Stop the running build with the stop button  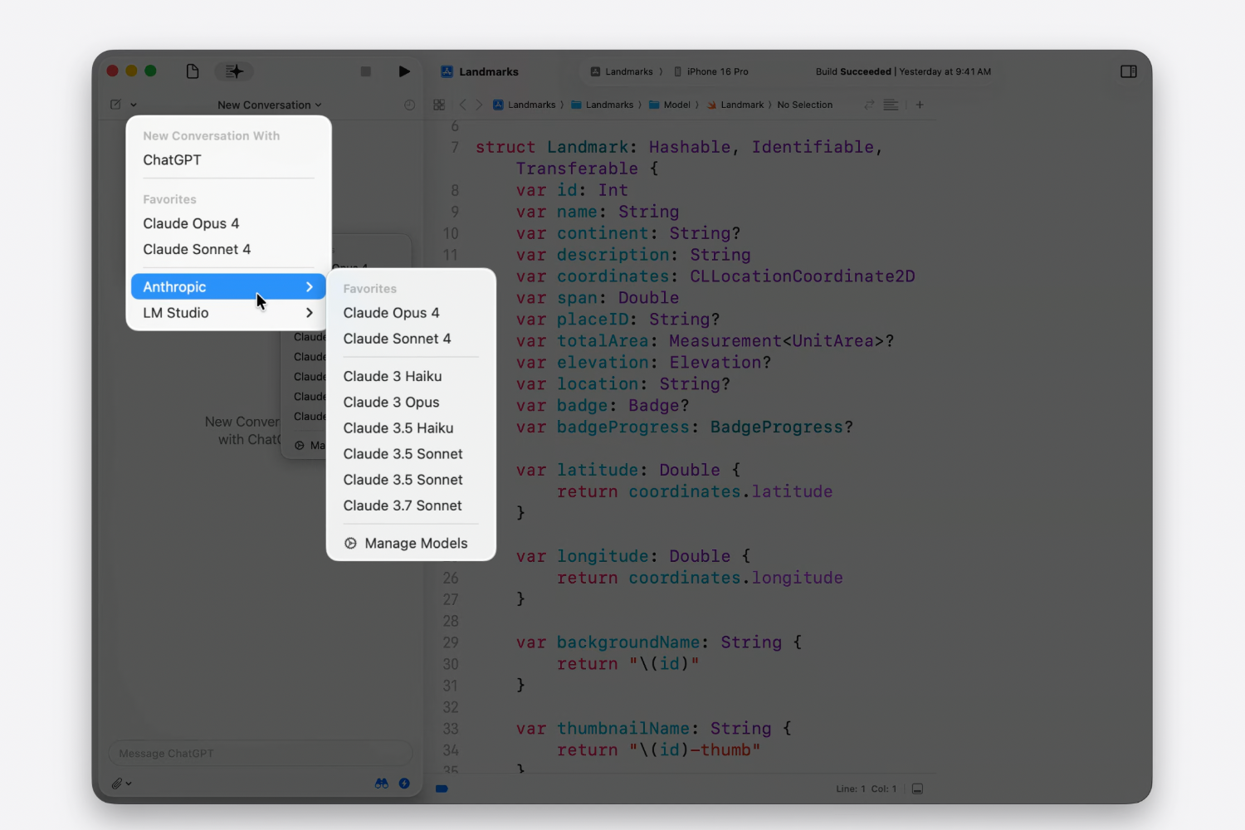point(365,71)
